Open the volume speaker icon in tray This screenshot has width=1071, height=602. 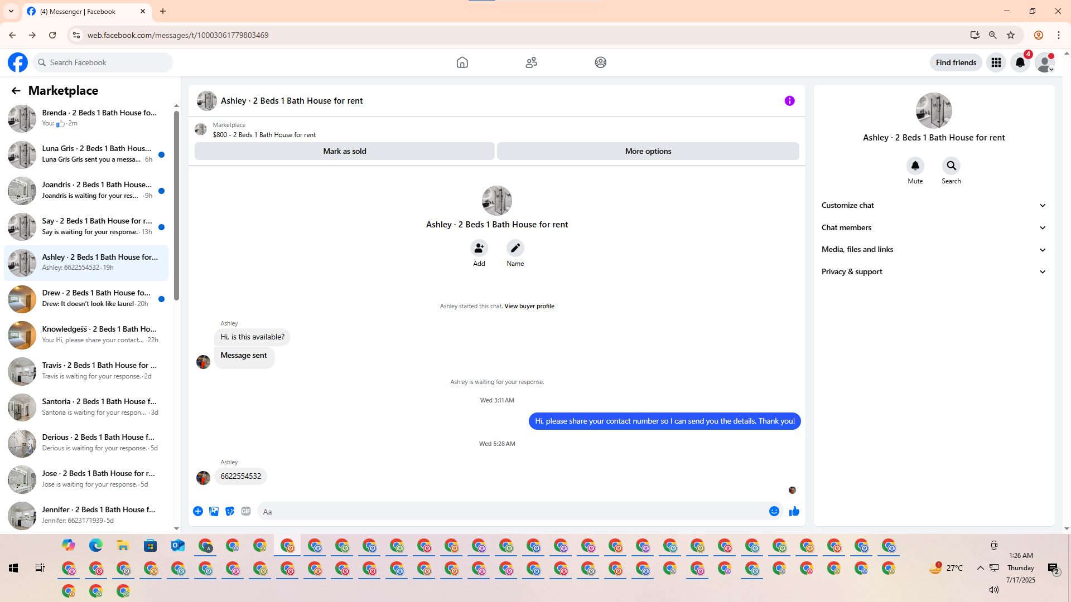[x=993, y=590]
